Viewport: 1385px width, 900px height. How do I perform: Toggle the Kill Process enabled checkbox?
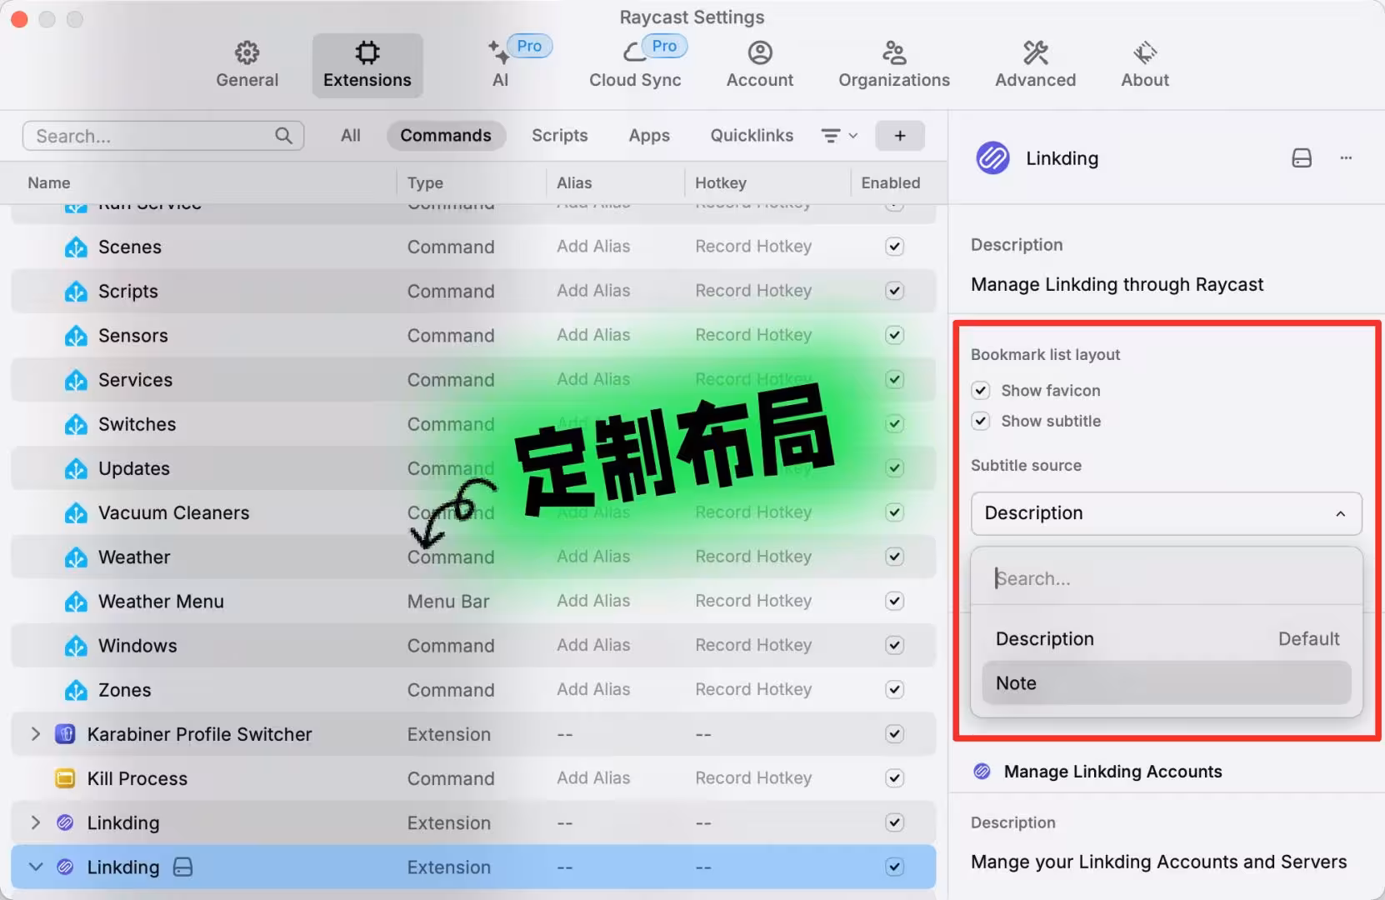[x=895, y=778]
